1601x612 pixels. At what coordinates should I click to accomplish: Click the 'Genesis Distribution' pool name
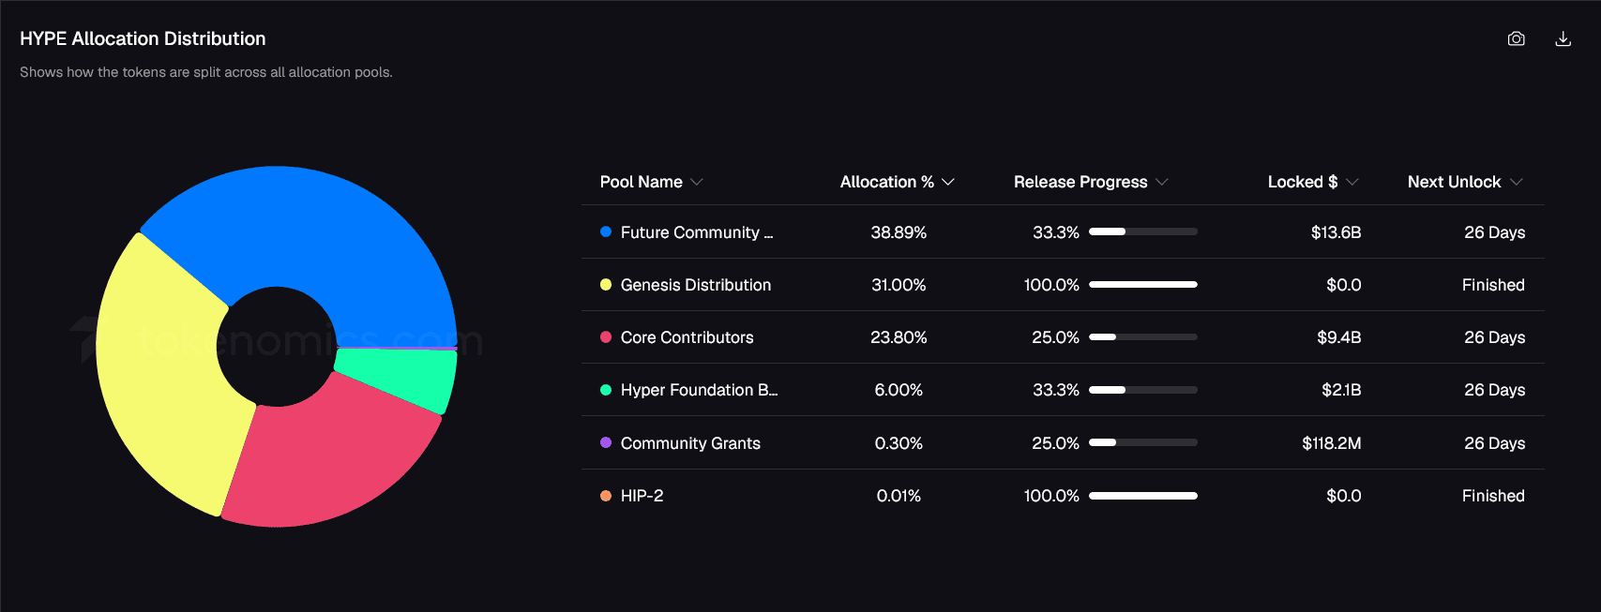pyautogui.click(x=696, y=285)
